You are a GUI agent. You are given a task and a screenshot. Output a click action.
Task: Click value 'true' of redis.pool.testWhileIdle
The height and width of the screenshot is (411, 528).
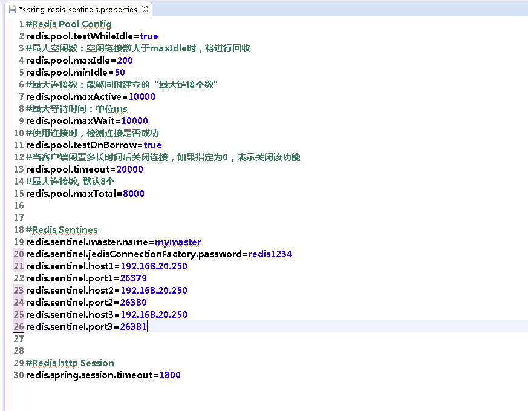pos(149,36)
